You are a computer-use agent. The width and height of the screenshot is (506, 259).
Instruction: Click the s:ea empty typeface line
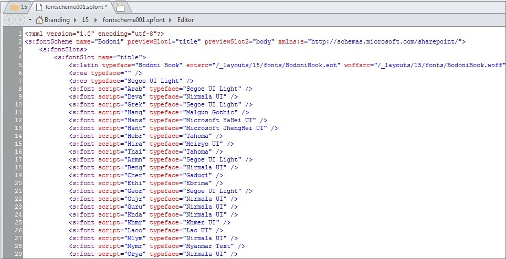(106, 73)
